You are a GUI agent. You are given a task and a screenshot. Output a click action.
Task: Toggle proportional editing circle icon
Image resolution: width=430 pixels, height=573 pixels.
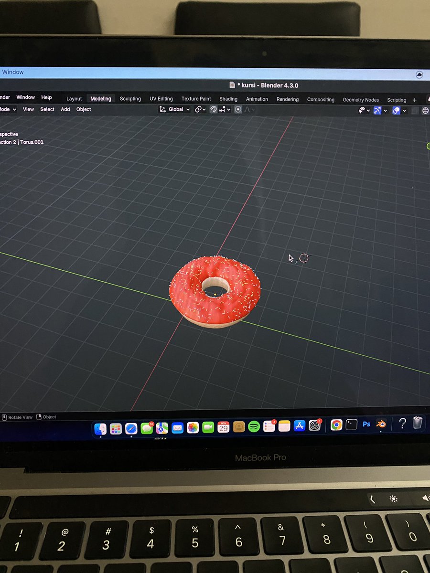click(238, 109)
